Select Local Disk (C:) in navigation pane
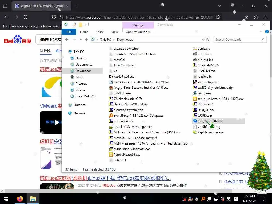Screen dimensions: 272x204 tap(85, 96)
